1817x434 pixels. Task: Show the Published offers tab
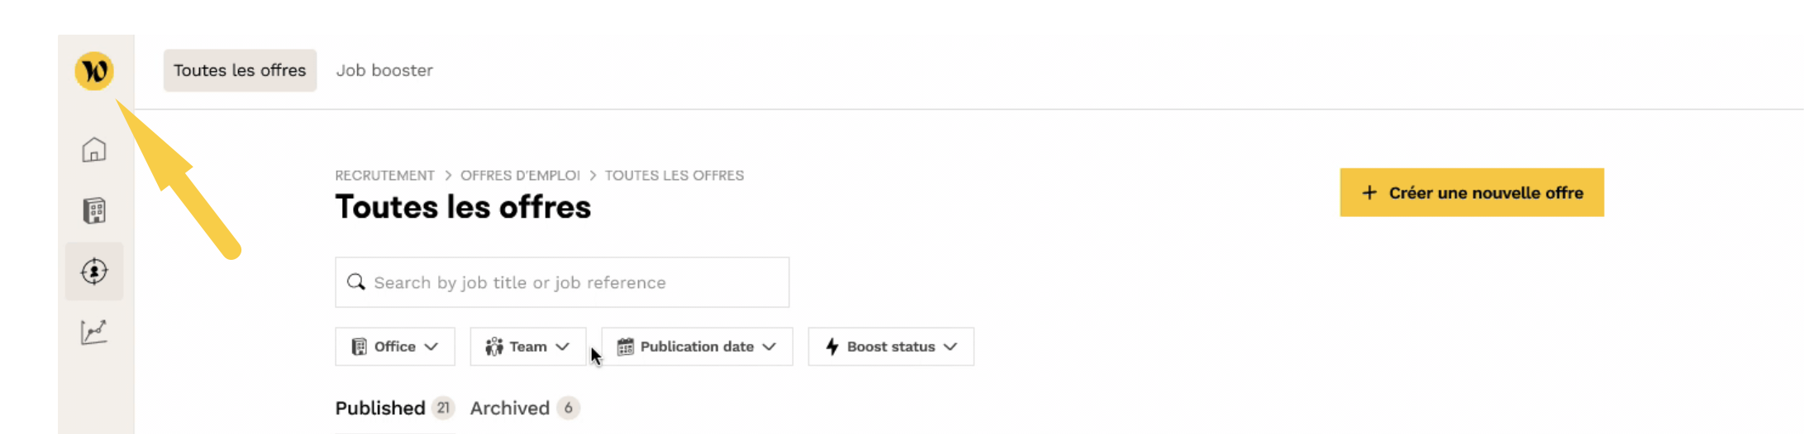[x=380, y=408]
